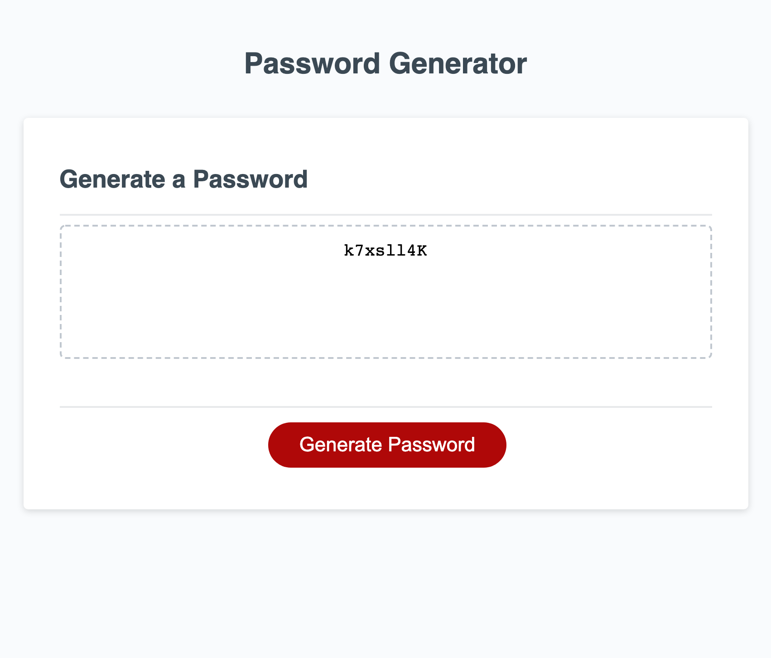The image size is (771, 658).
Task: Click the Generate a Password heading
Action: pos(184,179)
